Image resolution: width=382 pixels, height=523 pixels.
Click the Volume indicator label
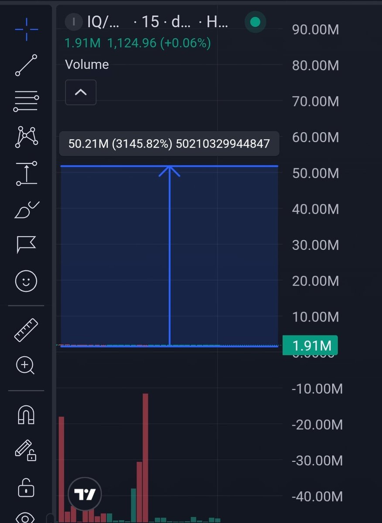click(87, 65)
